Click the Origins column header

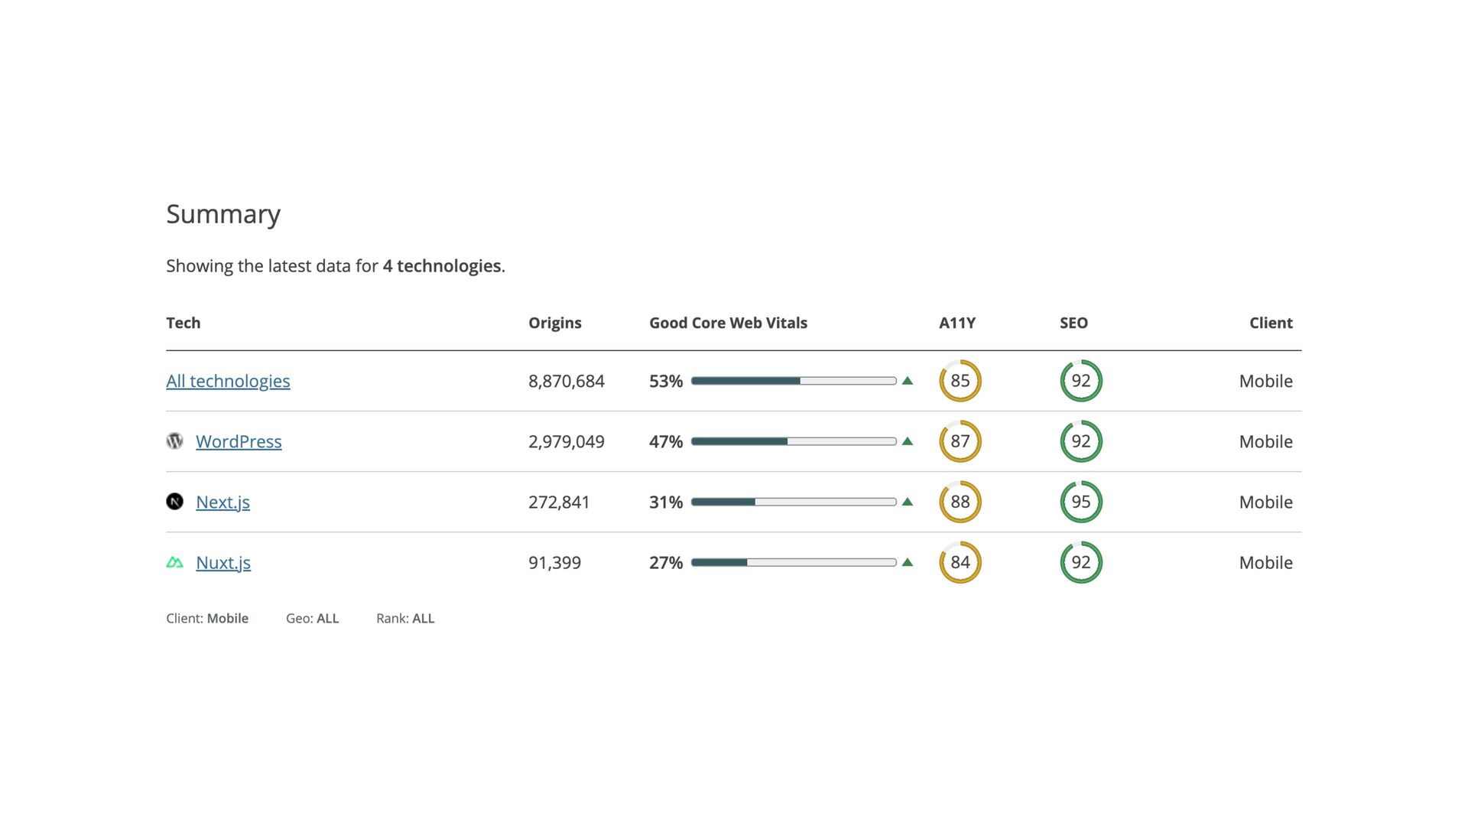[x=554, y=323]
